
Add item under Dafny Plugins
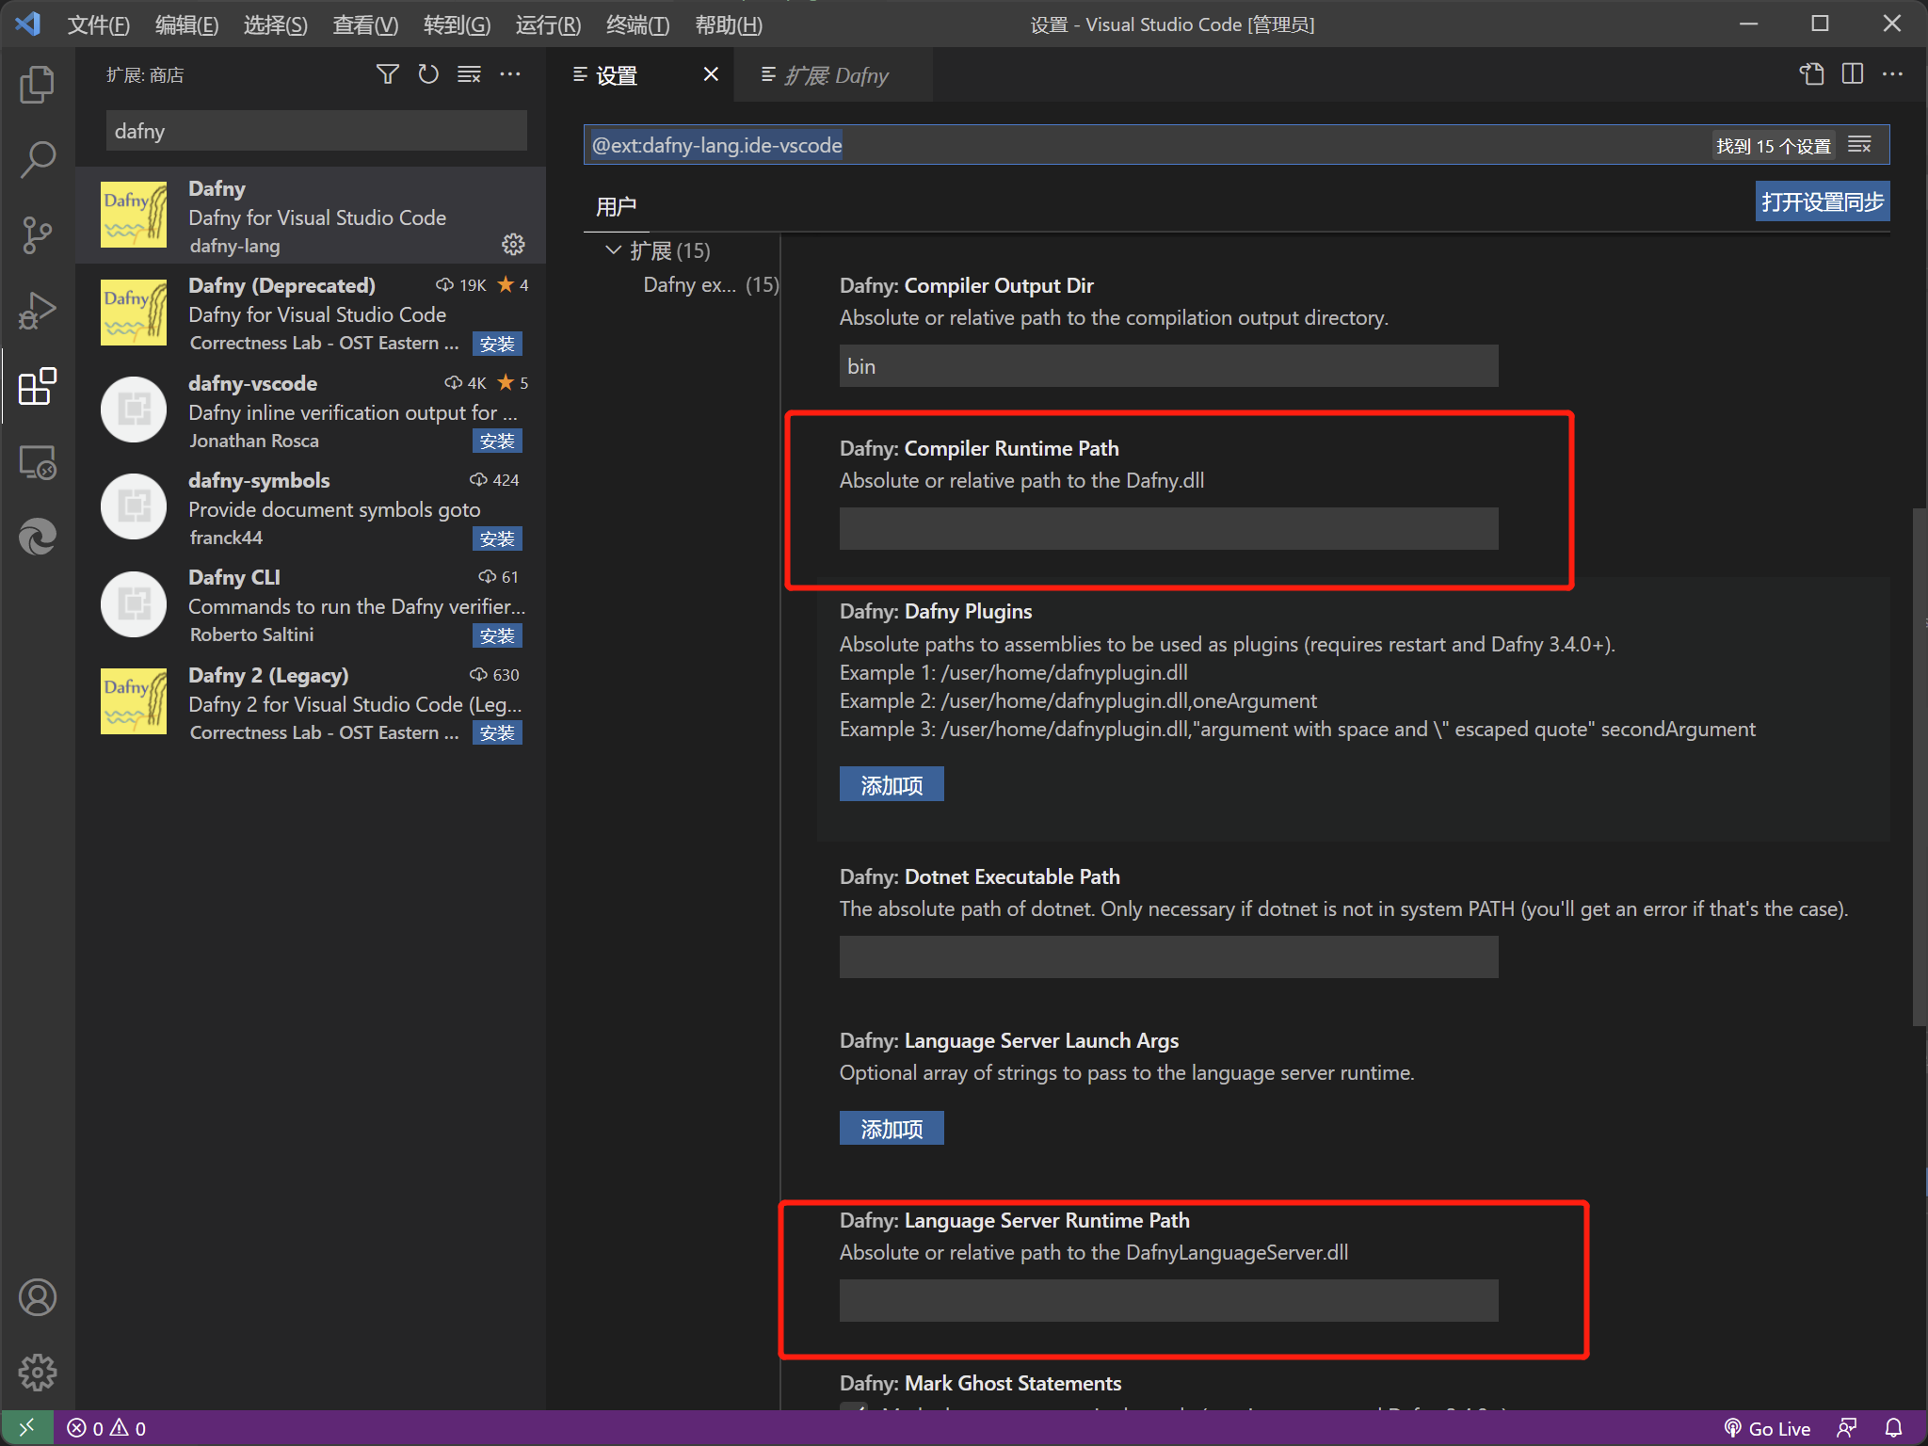click(x=892, y=784)
